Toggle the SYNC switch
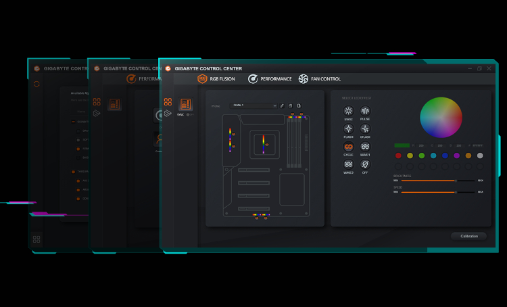 190,115
